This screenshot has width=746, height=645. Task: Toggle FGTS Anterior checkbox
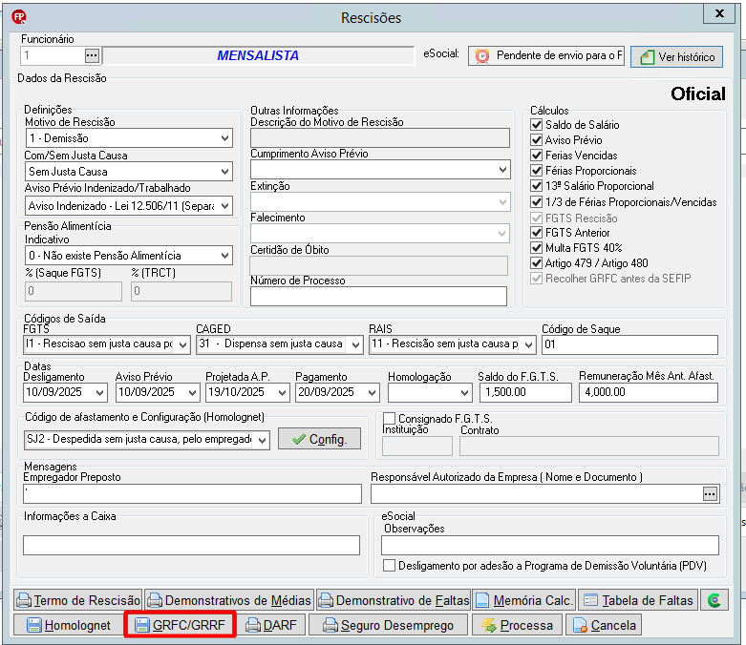click(536, 232)
